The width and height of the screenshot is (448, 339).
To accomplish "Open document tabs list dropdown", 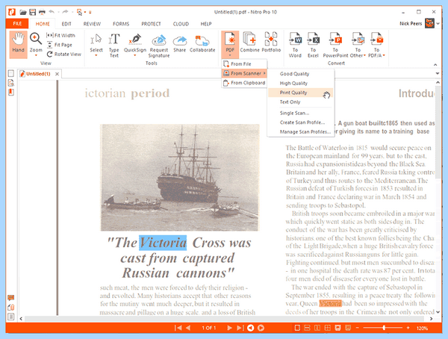I will click(x=438, y=73).
